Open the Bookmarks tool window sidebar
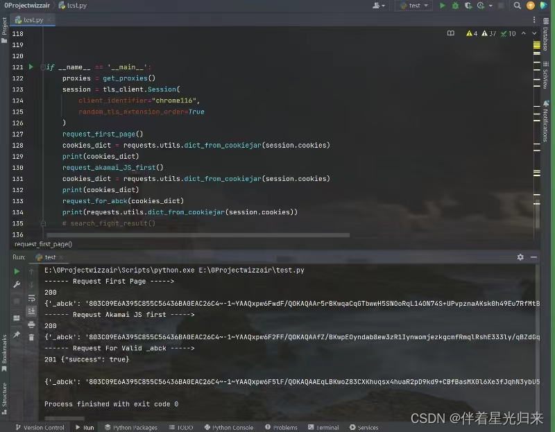The height and width of the screenshot is (432, 555). point(4,353)
